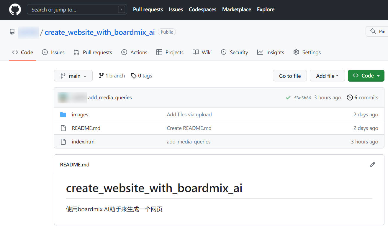Open the Add file dropdown
The image size is (388, 233).
[327, 76]
